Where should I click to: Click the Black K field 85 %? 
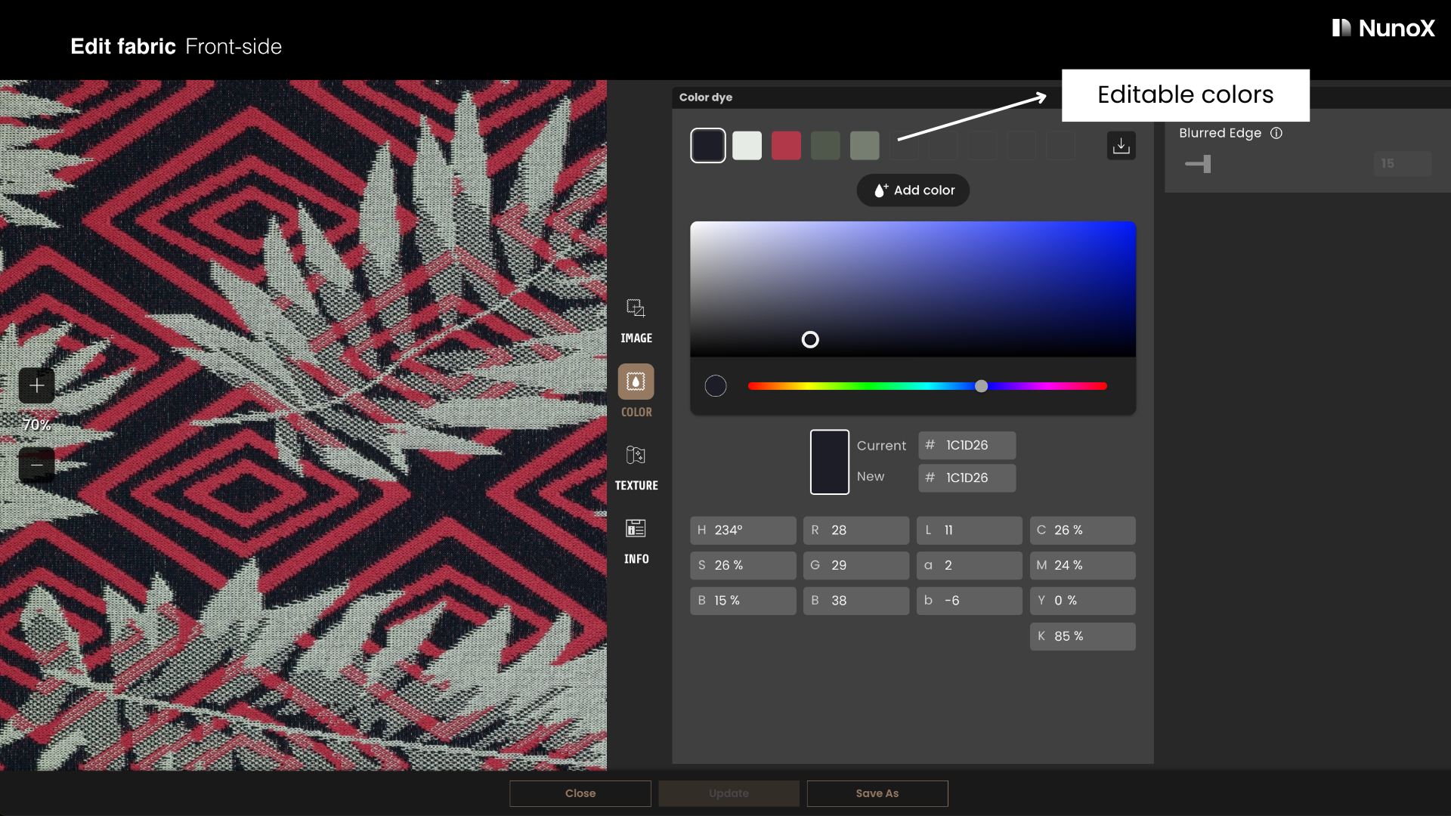(1082, 636)
